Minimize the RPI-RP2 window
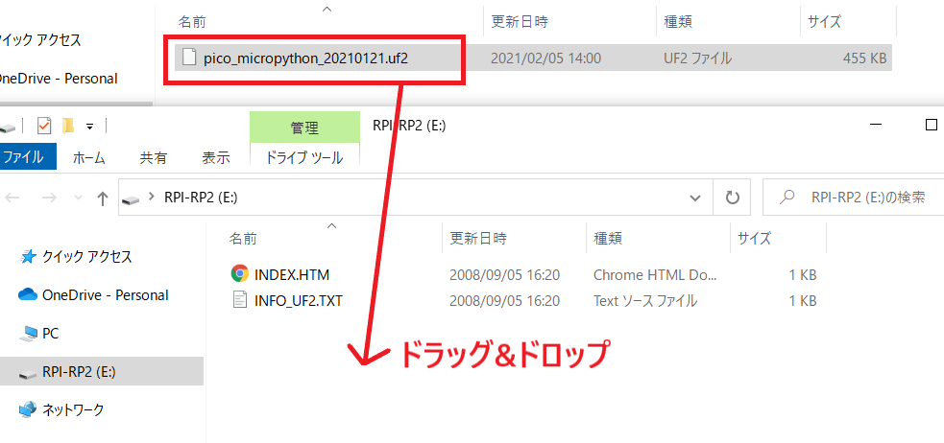 pos(876,125)
